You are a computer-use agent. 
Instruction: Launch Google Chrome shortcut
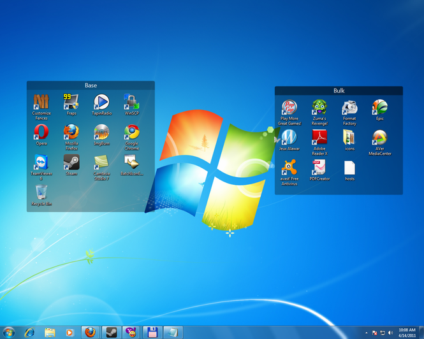click(132, 137)
